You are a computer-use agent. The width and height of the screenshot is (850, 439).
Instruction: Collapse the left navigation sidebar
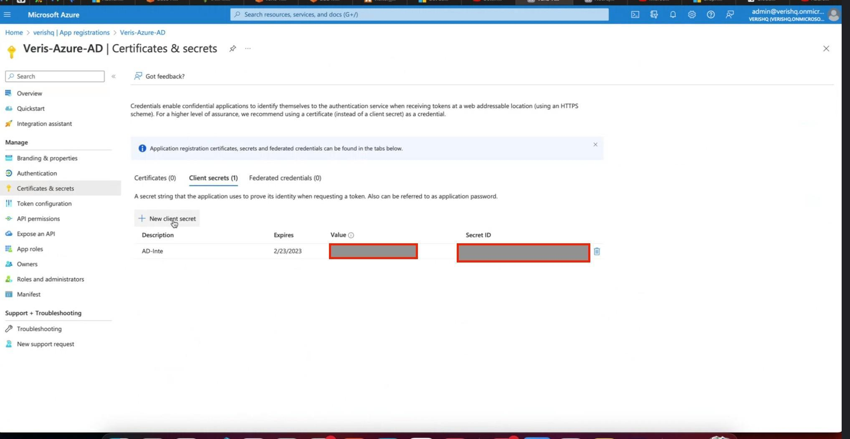[114, 76]
